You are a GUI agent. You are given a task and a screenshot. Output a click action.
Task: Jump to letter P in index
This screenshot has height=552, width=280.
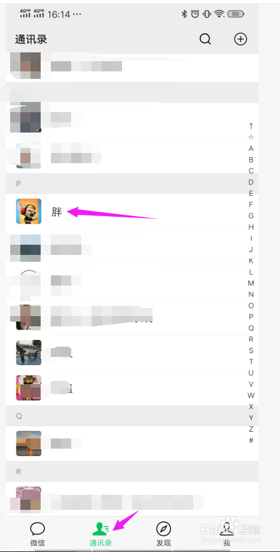(x=251, y=317)
